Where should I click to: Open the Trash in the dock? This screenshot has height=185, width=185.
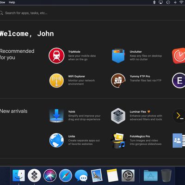point(166,175)
